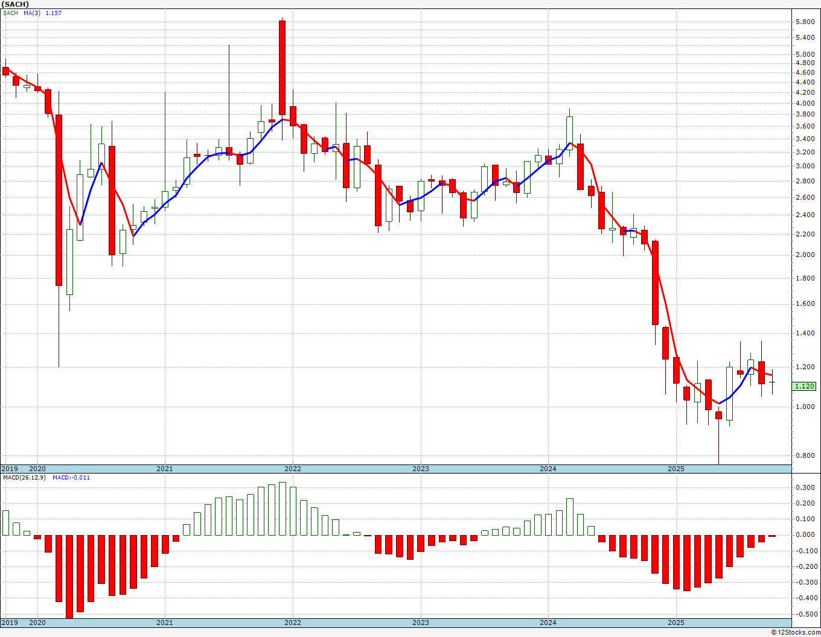Screen dimensions: 821x637
Task: Click the MACD(26,12,9) indicator label
Action: point(25,478)
